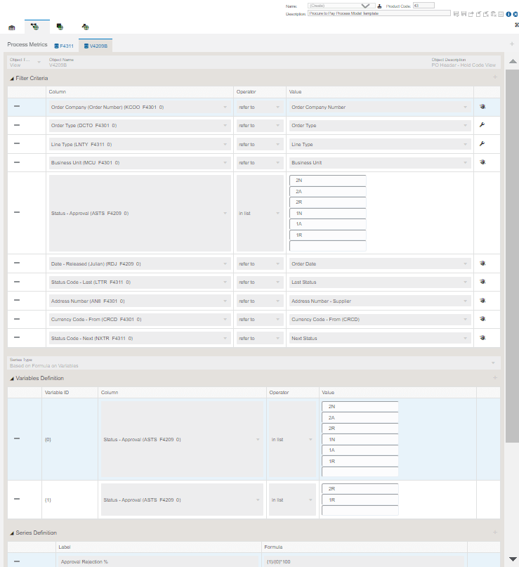
Task: Click the stamp icon next to Name field
Action: click(379, 6)
